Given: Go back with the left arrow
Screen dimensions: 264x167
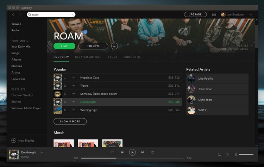Looking at the screenshot, I should [x=13, y=15].
